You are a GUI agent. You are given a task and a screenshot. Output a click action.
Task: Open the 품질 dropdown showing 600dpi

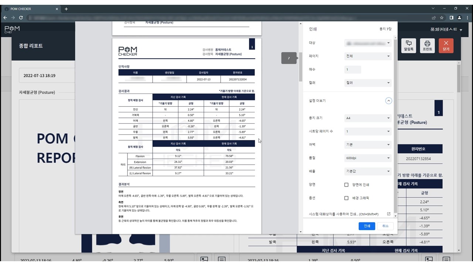tap(368, 158)
